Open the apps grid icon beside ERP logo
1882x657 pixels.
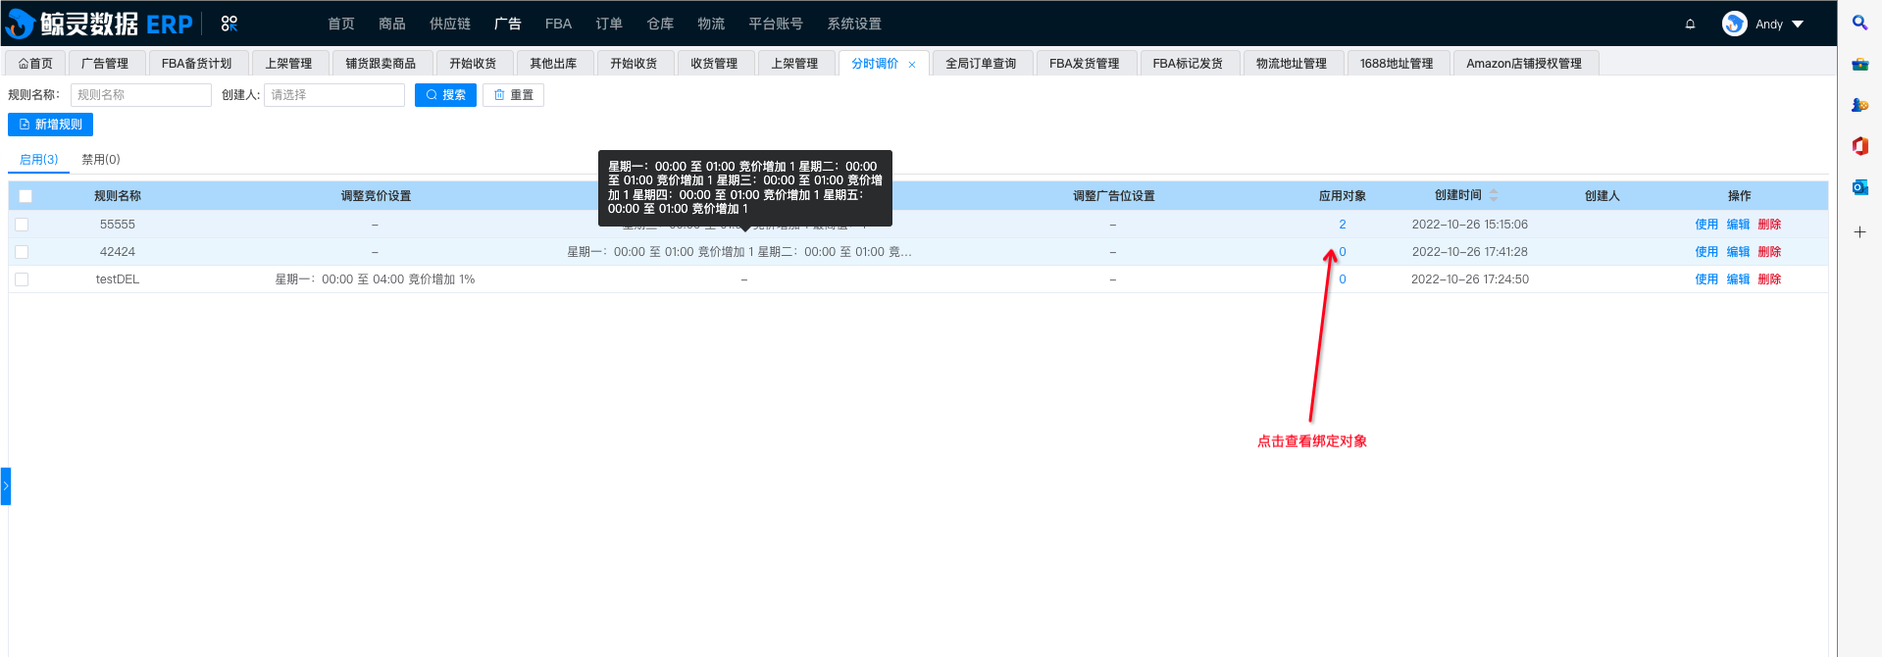tap(229, 24)
